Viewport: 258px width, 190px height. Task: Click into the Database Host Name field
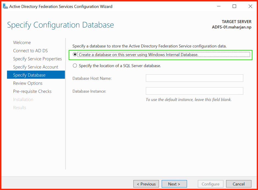click(195, 78)
